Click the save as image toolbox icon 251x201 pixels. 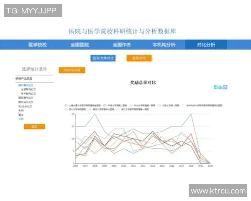[225, 87]
